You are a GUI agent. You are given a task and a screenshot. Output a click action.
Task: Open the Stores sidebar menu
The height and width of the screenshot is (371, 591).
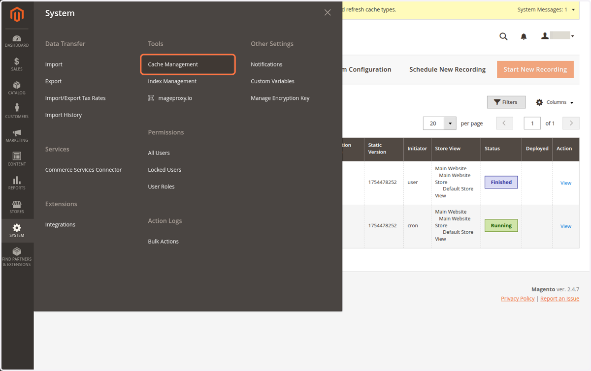pos(17,206)
